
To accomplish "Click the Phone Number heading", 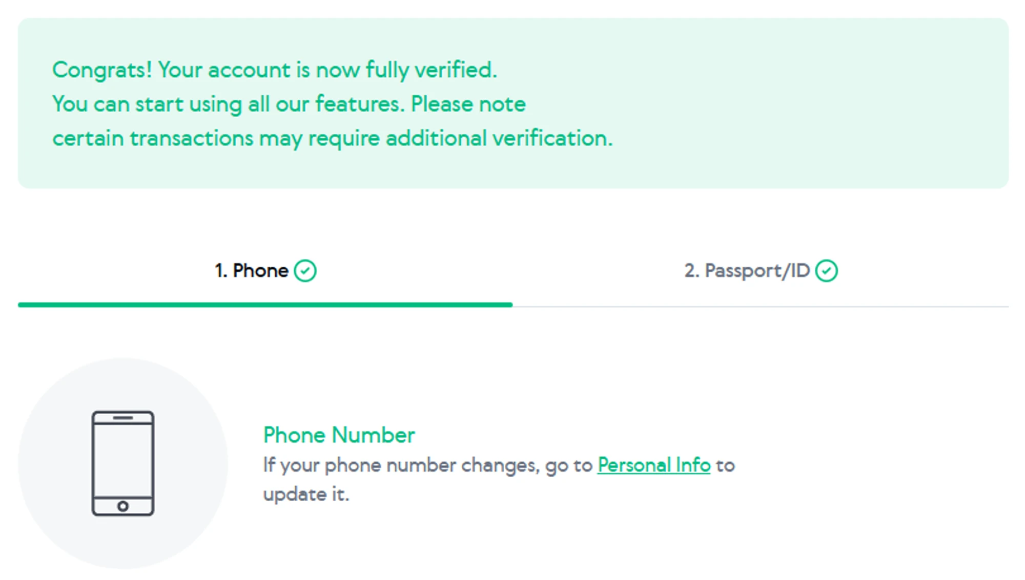I will (339, 435).
